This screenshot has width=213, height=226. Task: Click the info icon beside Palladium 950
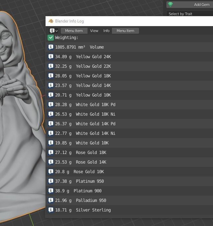pyautogui.click(x=51, y=201)
